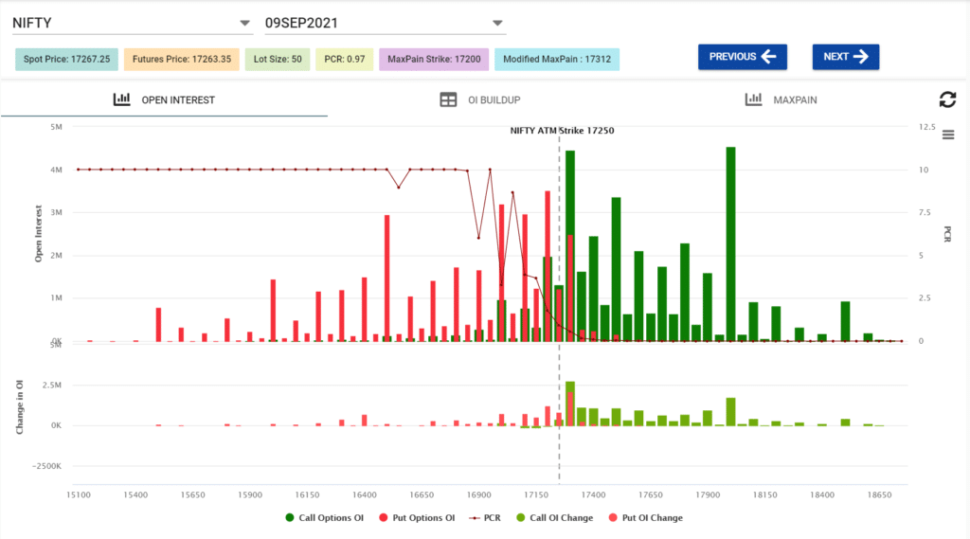This screenshot has height=539, width=970.
Task: Select the Open Interest tab
Action: [x=177, y=99]
